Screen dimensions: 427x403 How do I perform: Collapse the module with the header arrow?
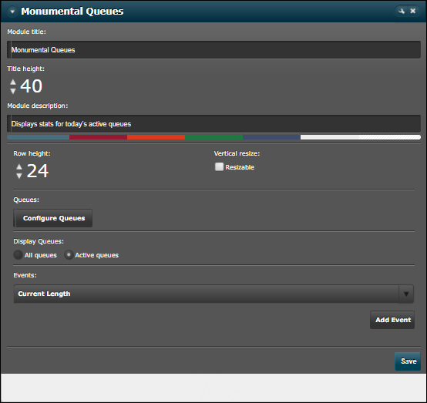[12, 12]
